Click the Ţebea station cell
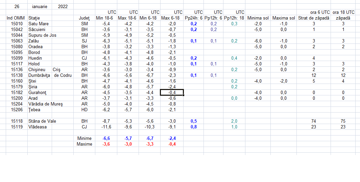Viewport: 360px width, 182px height. point(40,110)
